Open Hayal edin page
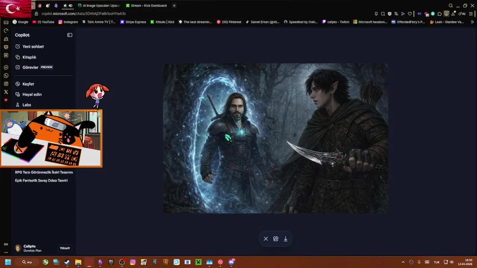The height and width of the screenshot is (268, 477). (29, 95)
